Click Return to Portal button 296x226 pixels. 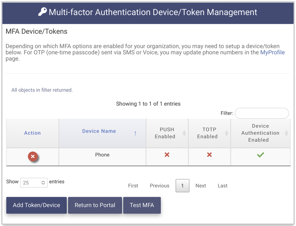pos(95,205)
